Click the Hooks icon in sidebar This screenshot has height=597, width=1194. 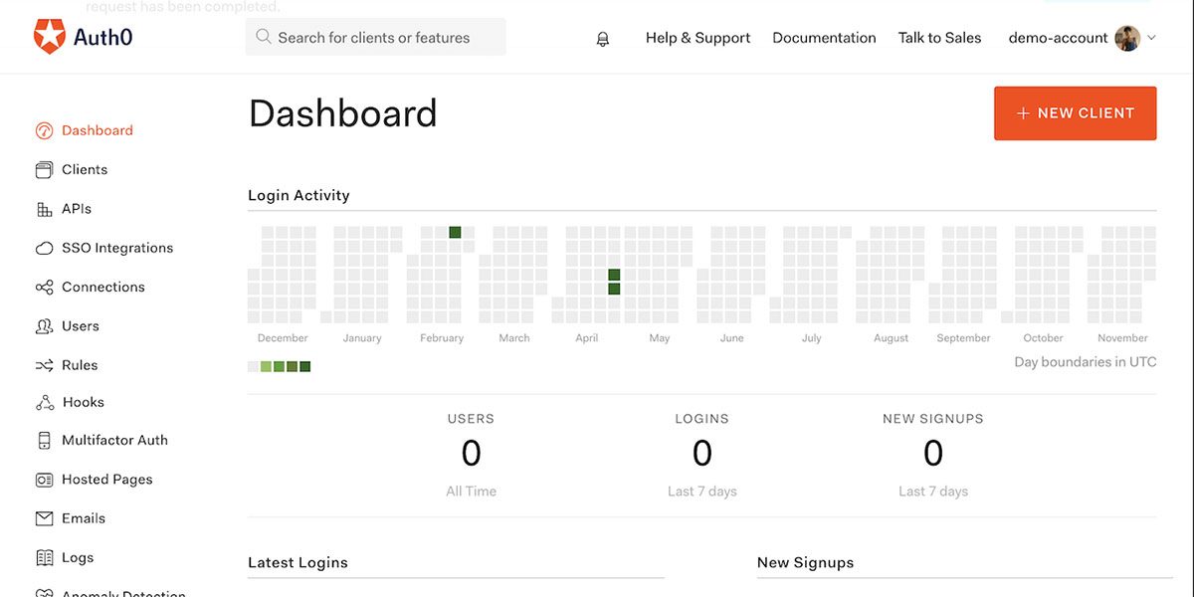pyautogui.click(x=44, y=403)
